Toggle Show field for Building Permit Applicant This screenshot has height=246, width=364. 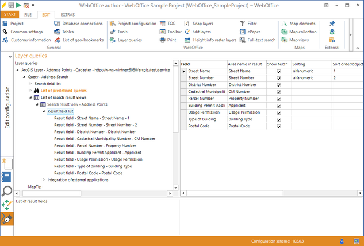pyautogui.click(x=279, y=106)
